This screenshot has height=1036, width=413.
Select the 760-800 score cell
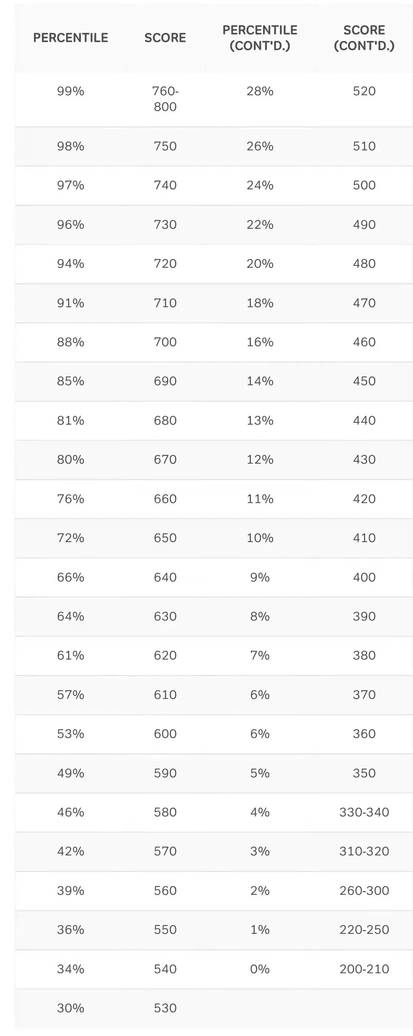point(165,99)
